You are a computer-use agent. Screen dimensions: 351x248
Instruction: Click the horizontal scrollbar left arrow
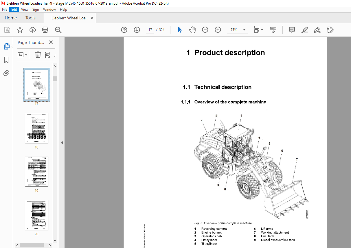(17, 245)
